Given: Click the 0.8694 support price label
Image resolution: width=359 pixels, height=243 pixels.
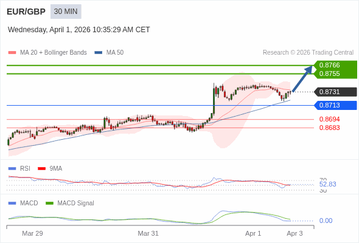Looking at the screenshot, I should tap(329, 119).
